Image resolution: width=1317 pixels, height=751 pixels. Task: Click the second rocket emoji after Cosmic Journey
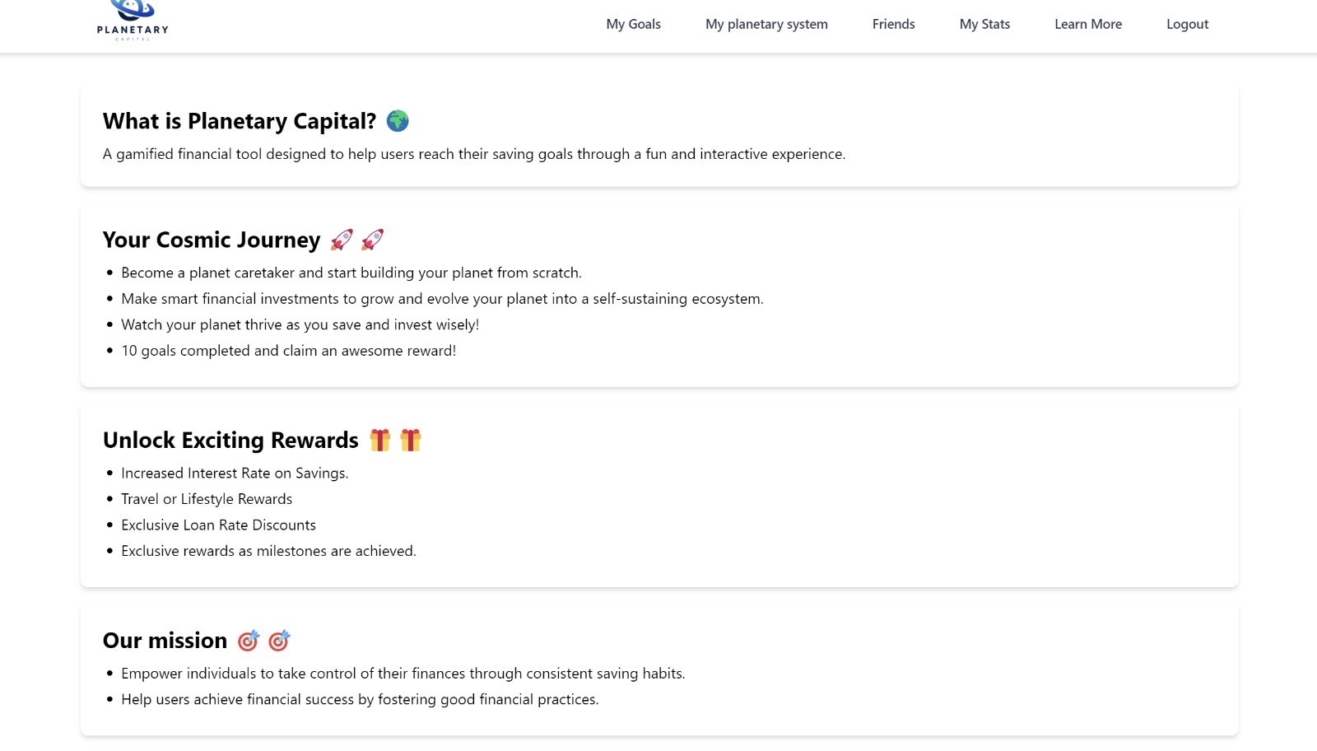[372, 240]
